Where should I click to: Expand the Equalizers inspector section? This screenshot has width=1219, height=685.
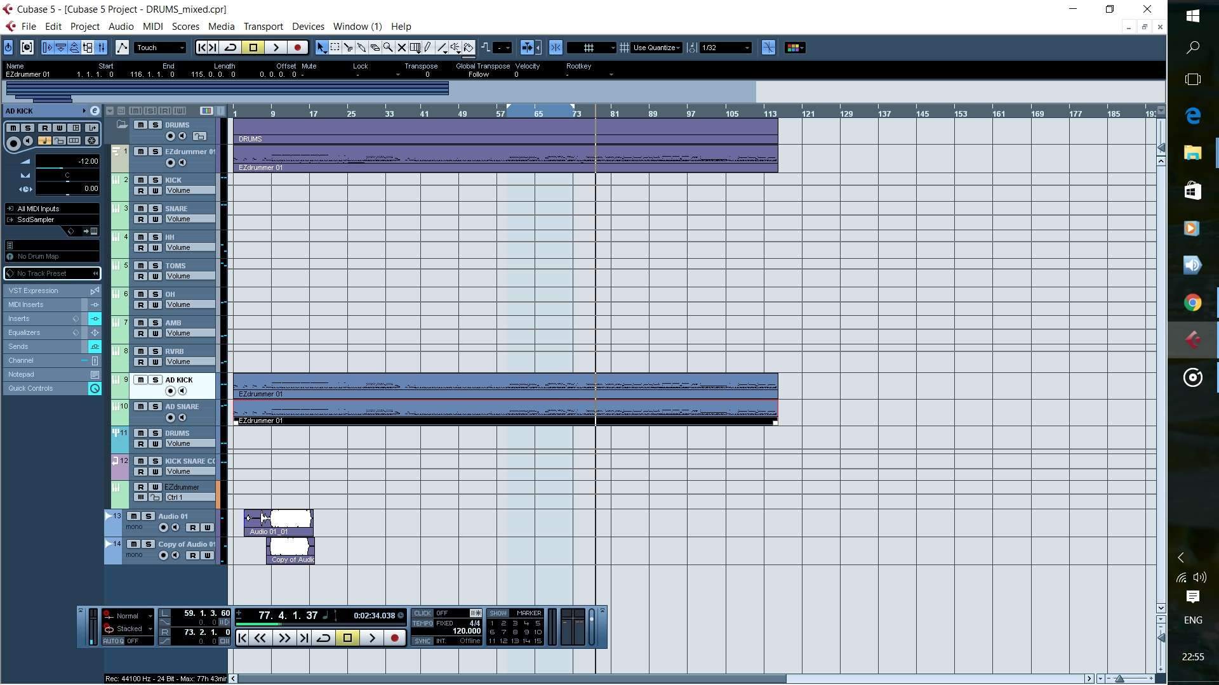(24, 332)
